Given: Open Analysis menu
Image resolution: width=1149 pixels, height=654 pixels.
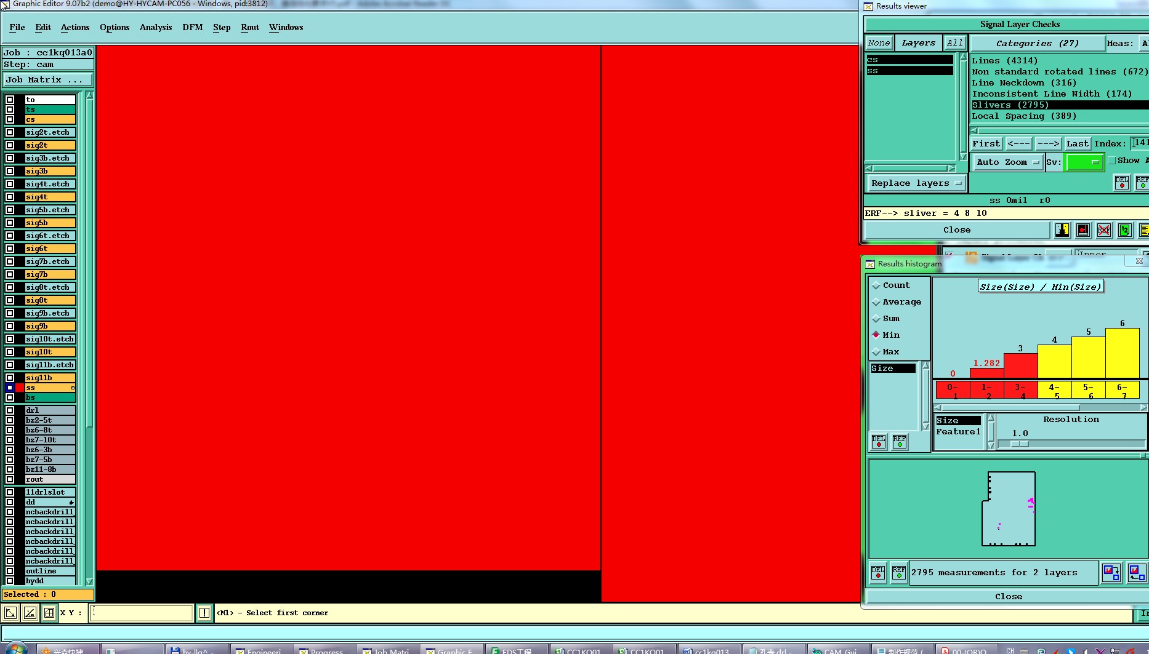Looking at the screenshot, I should [156, 28].
